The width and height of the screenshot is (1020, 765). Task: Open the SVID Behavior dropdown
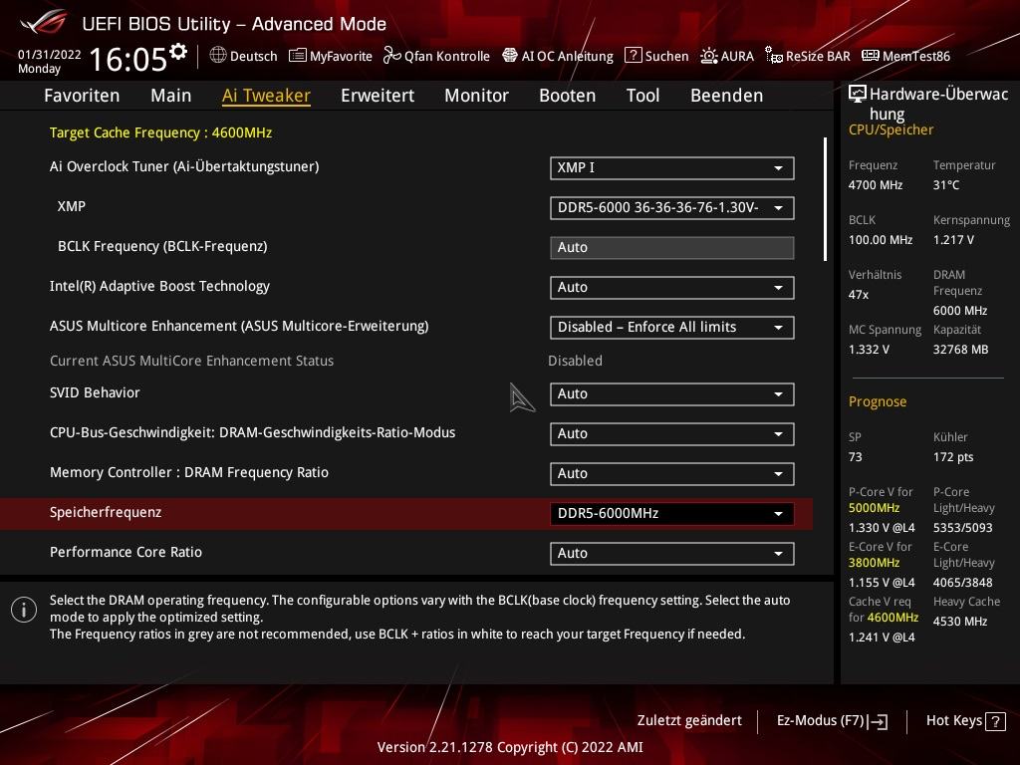point(672,394)
